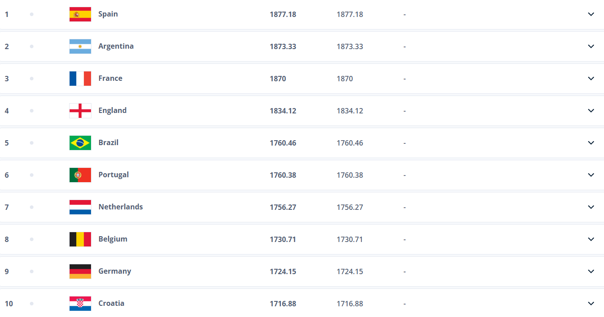The width and height of the screenshot is (604, 317).
Task: Click the England flag icon
Action: coord(80,111)
